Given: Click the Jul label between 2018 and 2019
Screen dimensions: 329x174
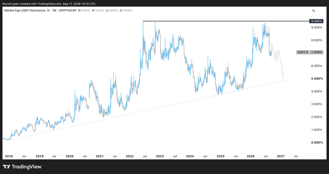Looking at the screenshot, I should tap(24, 156).
